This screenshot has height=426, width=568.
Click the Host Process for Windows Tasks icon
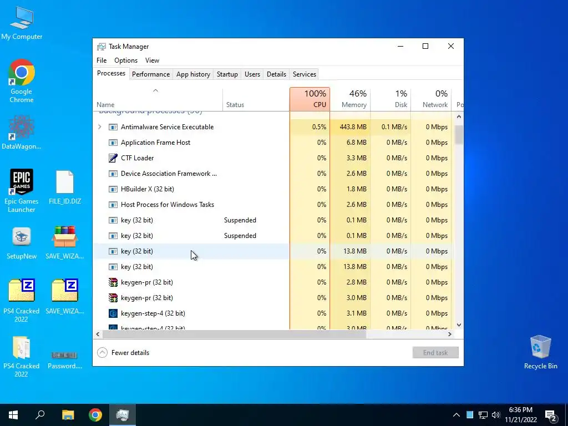point(113,205)
